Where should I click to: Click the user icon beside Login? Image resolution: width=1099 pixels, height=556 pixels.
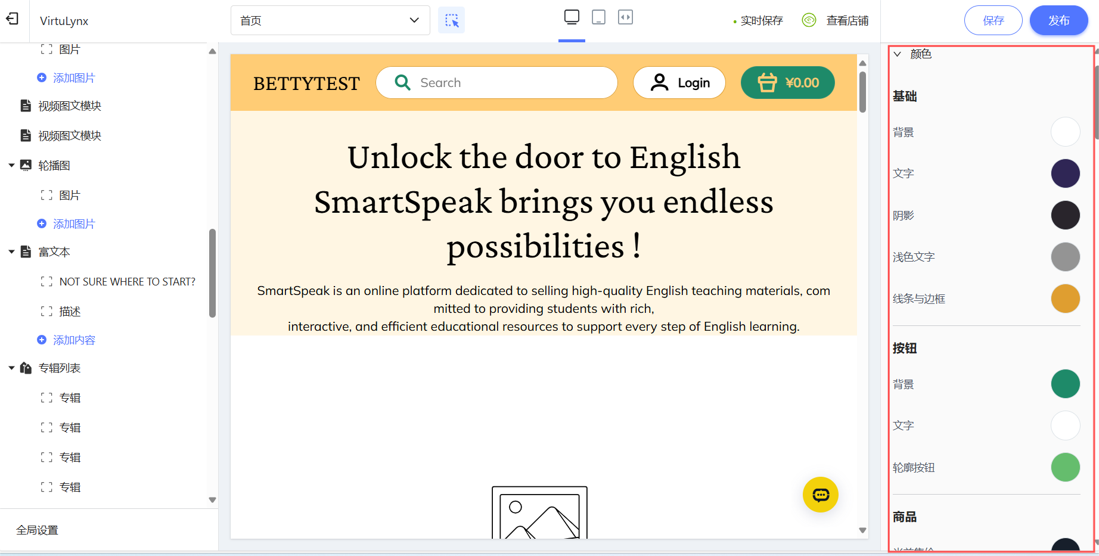[x=659, y=82]
